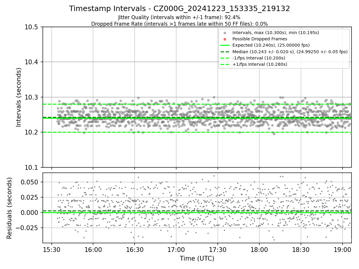Click the grey circle marker beside Intervals legend

pos(225,33)
